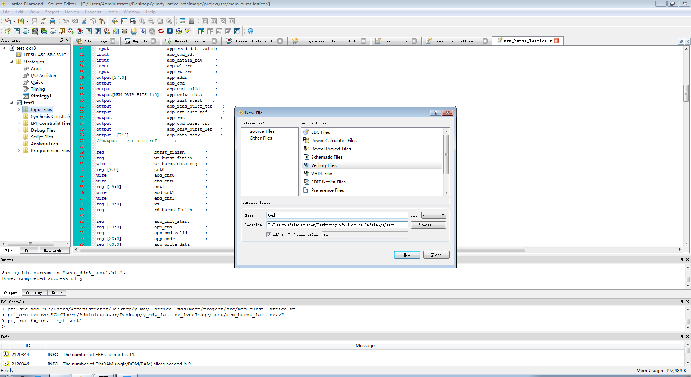Click the horizontal scrollbar under File List
The image size is (691, 377).
coord(35,244)
